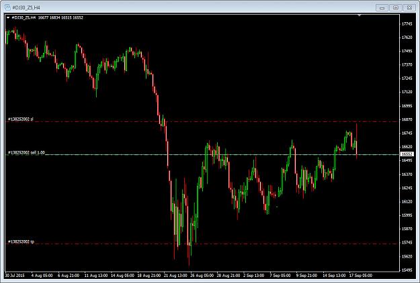Screen dimensions: 420x283
Task: Click the 17245 price scale label
Action: [407, 78]
